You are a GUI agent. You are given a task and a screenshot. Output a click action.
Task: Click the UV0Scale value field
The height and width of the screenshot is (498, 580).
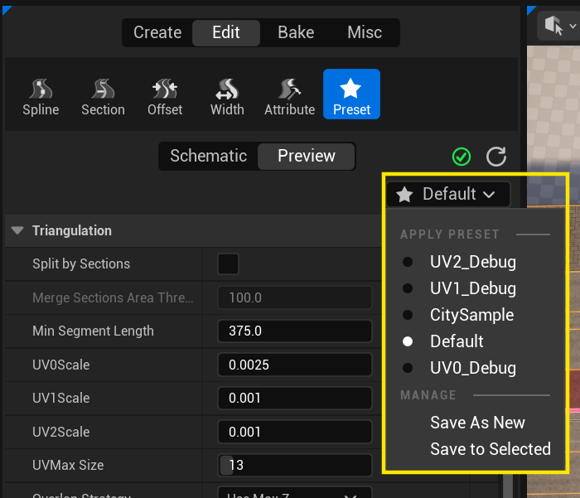294,365
